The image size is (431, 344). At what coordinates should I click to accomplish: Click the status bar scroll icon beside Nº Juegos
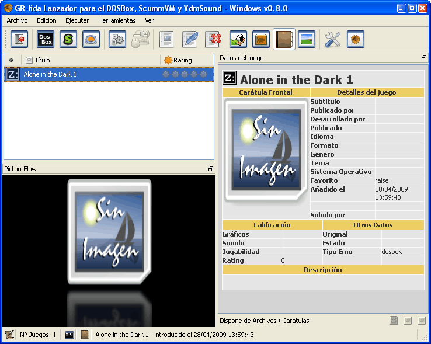point(9,335)
